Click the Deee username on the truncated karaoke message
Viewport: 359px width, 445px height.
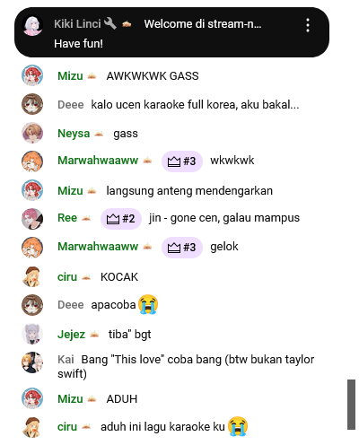coord(71,105)
